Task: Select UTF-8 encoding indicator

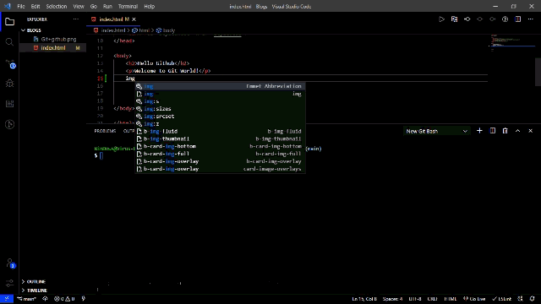Action: (x=415, y=299)
